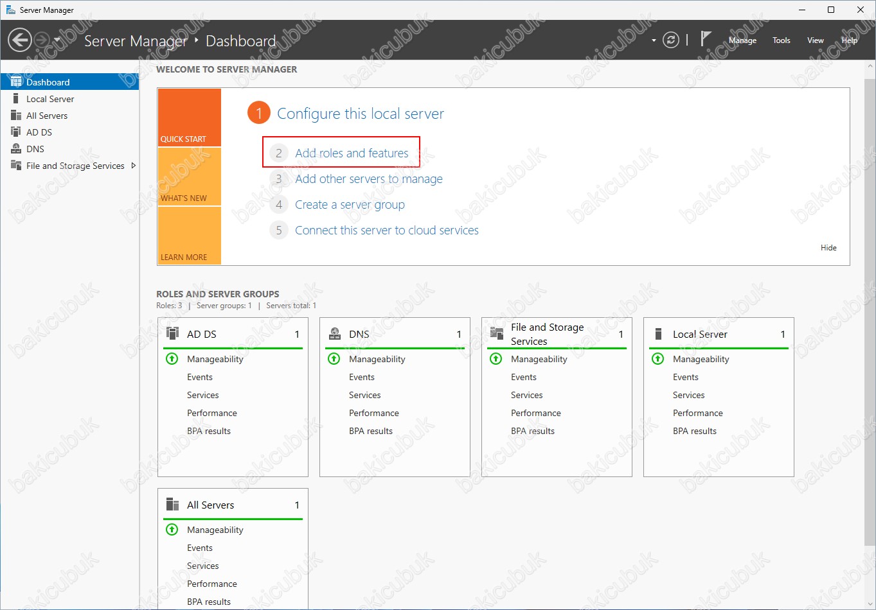Image resolution: width=876 pixels, height=610 pixels.
Task: Click the Server Manager title bar icon
Action: point(10,10)
